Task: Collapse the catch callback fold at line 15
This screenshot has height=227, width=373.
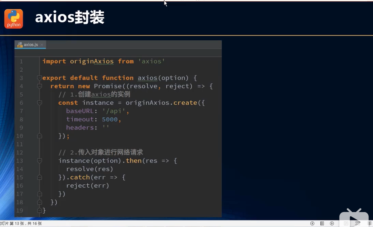Action: click(40, 177)
